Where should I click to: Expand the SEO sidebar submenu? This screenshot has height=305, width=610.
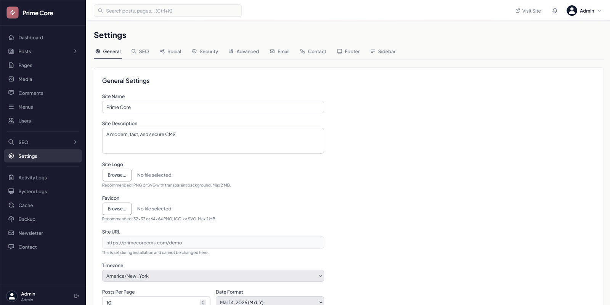coord(75,142)
